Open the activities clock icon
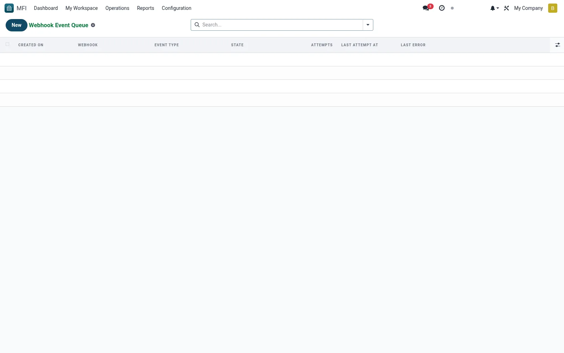Screen dimensions: 564x353 tap(442, 8)
